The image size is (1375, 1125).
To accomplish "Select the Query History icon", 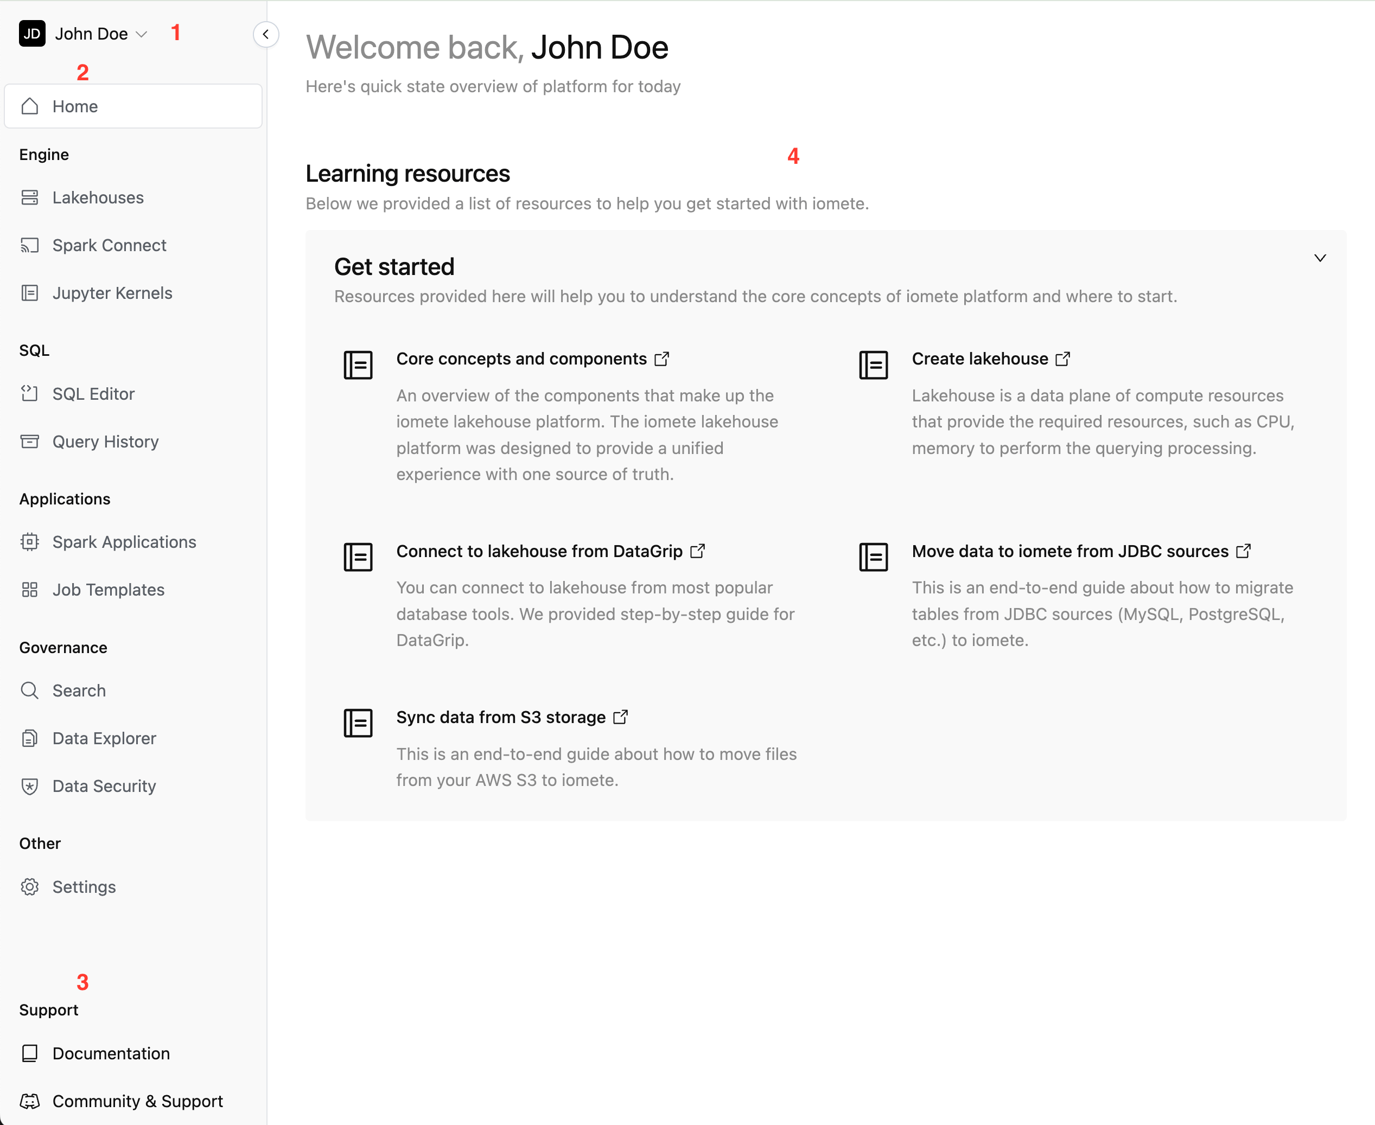I will [31, 441].
